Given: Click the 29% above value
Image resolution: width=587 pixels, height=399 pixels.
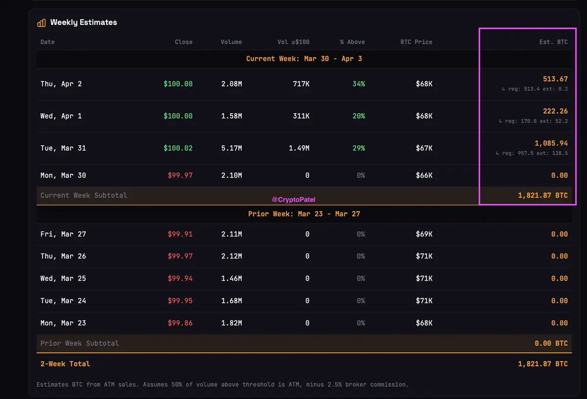Looking at the screenshot, I should coord(359,148).
